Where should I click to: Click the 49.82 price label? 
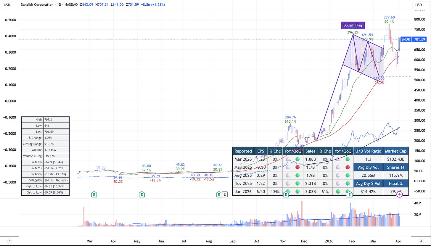[x=180, y=165]
